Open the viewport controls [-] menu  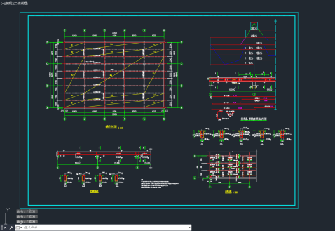point(2,3)
